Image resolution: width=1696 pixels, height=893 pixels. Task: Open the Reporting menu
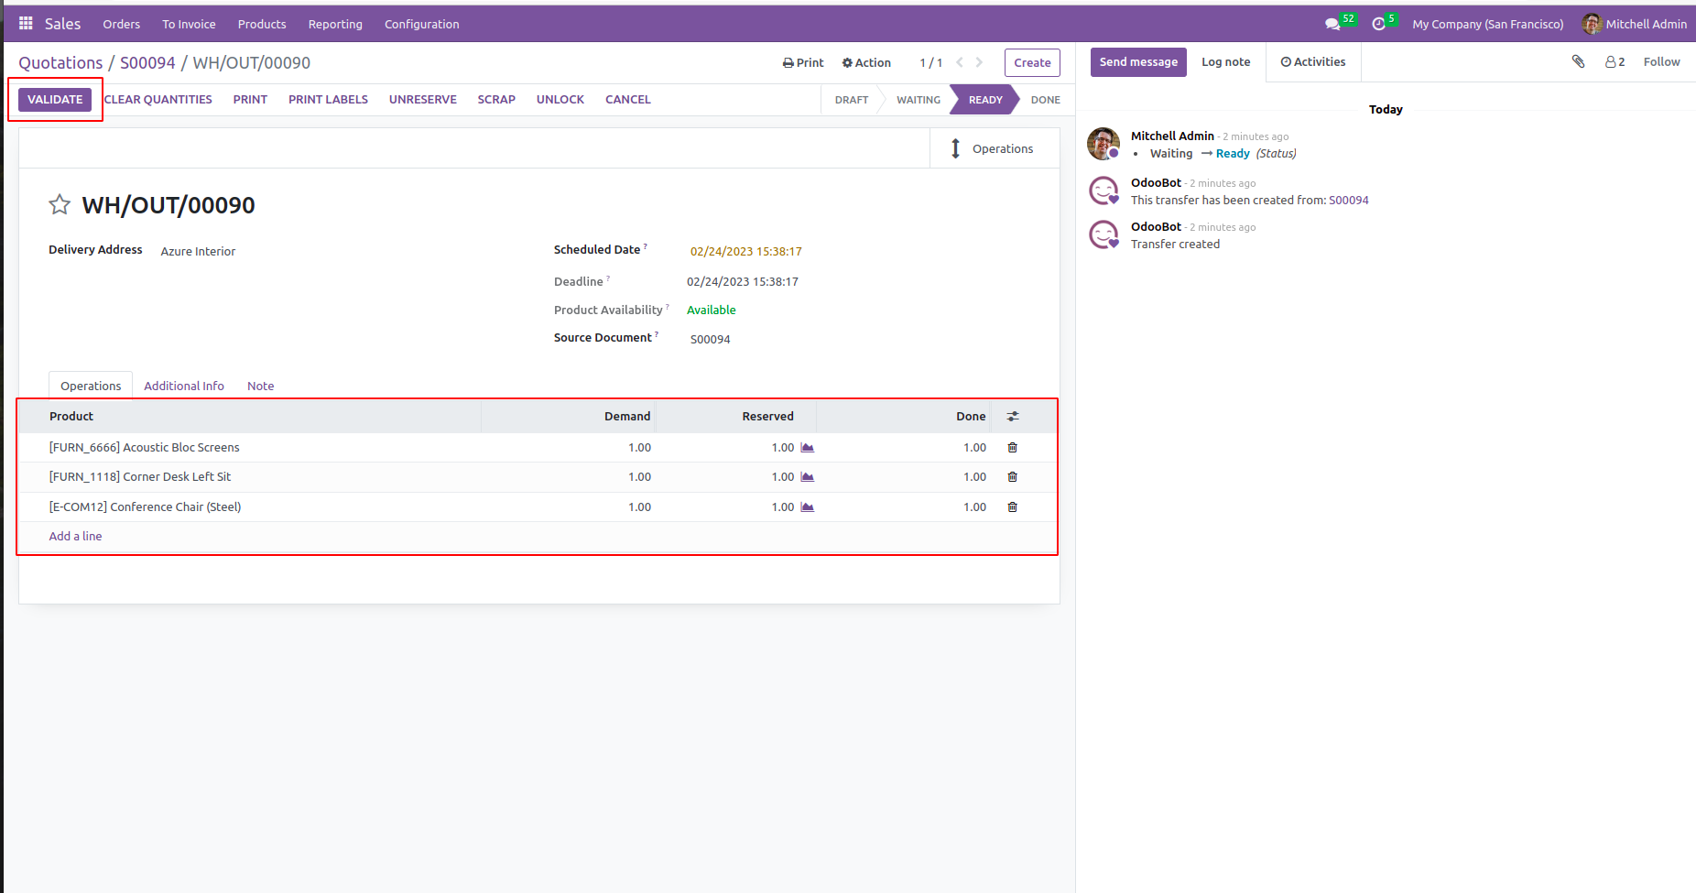(x=335, y=24)
